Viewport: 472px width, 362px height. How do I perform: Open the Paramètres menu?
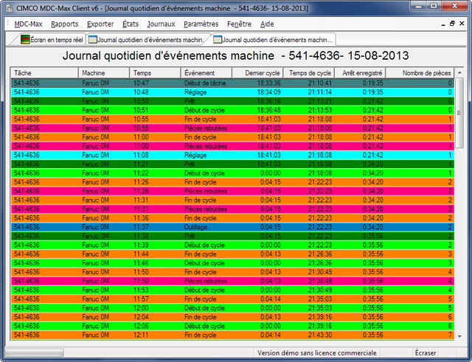coord(201,24)
